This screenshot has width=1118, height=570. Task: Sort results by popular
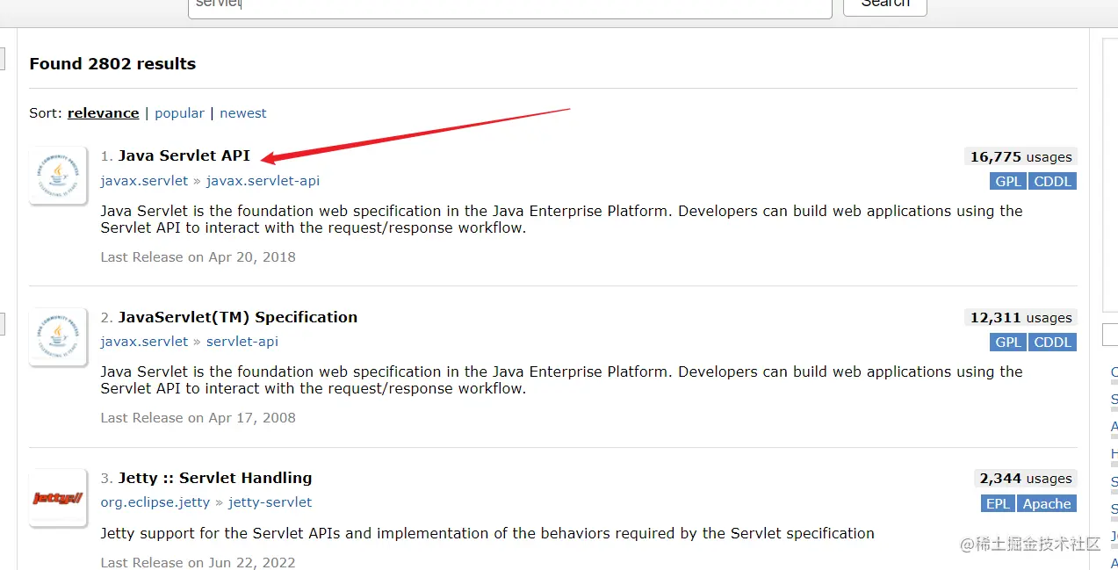pos(179,113)
